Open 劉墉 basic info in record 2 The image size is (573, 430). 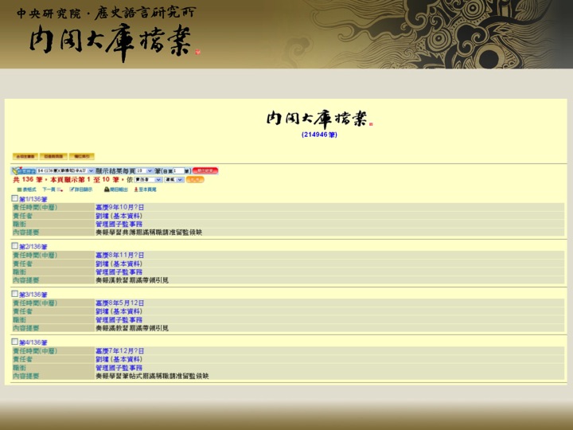(119, 264)
